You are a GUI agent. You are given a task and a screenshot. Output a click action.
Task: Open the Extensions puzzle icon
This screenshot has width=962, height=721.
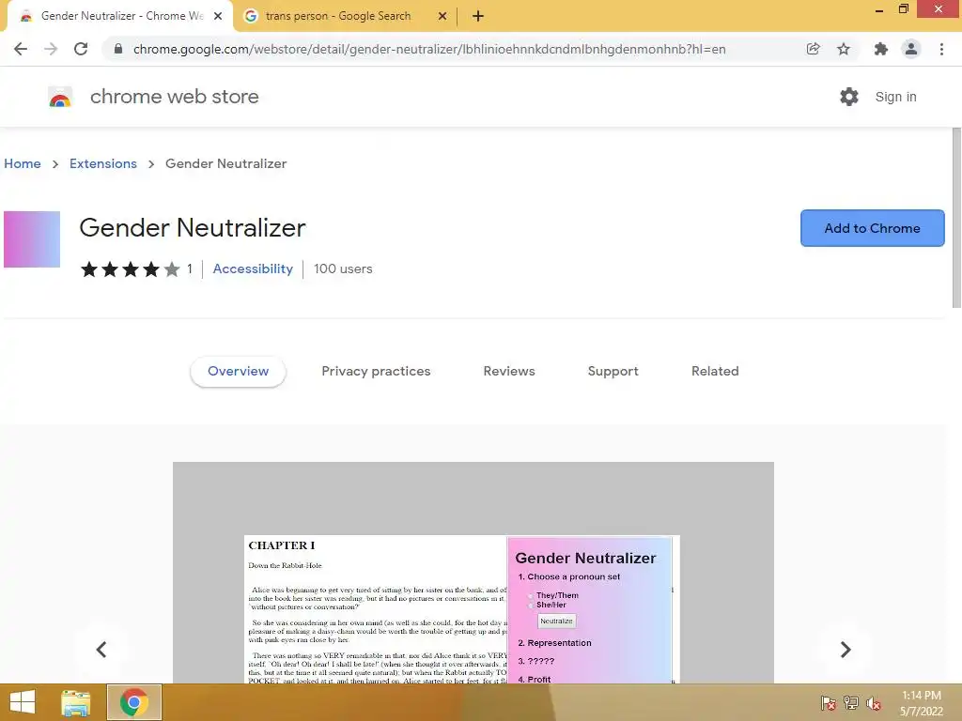tap(881, 49)
